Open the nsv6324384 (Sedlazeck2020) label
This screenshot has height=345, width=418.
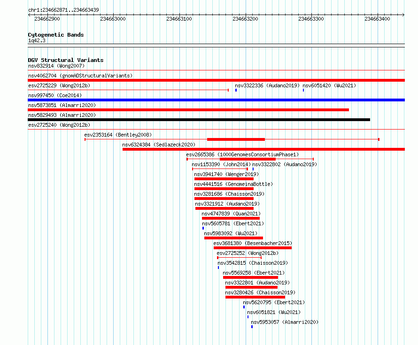pos(159,145)
